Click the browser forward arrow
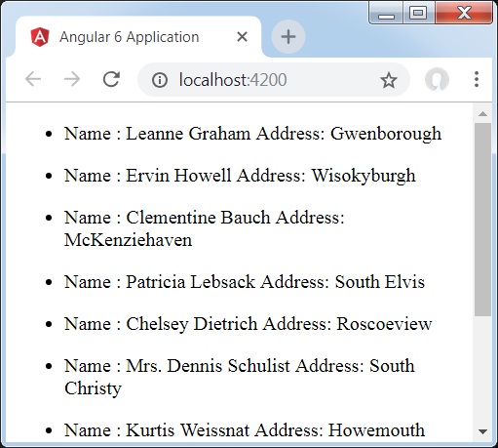 pyautogui.click(x=72, y=79)
